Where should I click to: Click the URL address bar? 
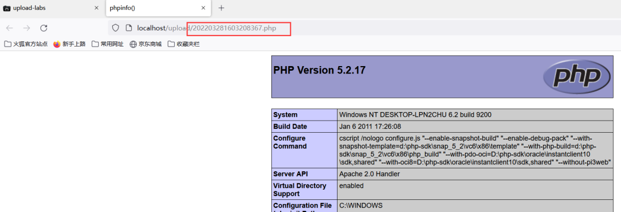point(356,28)
